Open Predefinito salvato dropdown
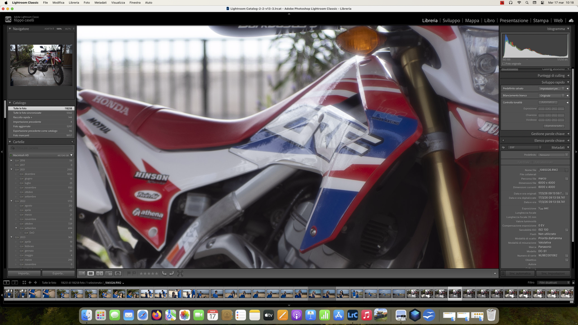Image resolution: width=578 pixels, height=325 pixels. 552,88
